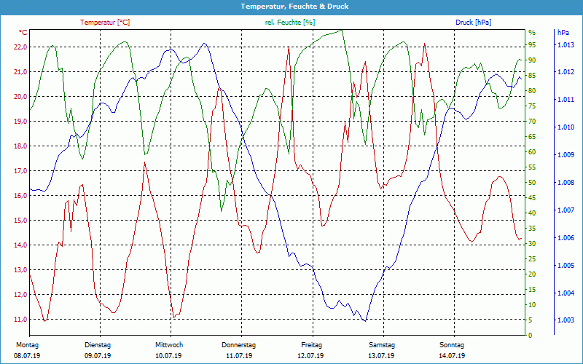Click the '20,0' temperature axis value

20,97
